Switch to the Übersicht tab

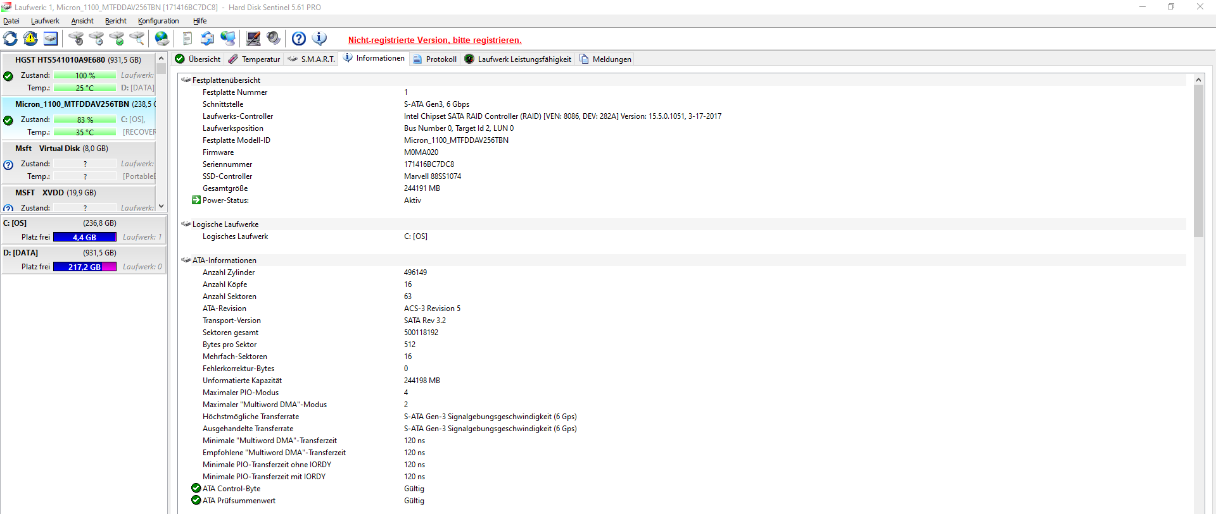click(198, 59)
